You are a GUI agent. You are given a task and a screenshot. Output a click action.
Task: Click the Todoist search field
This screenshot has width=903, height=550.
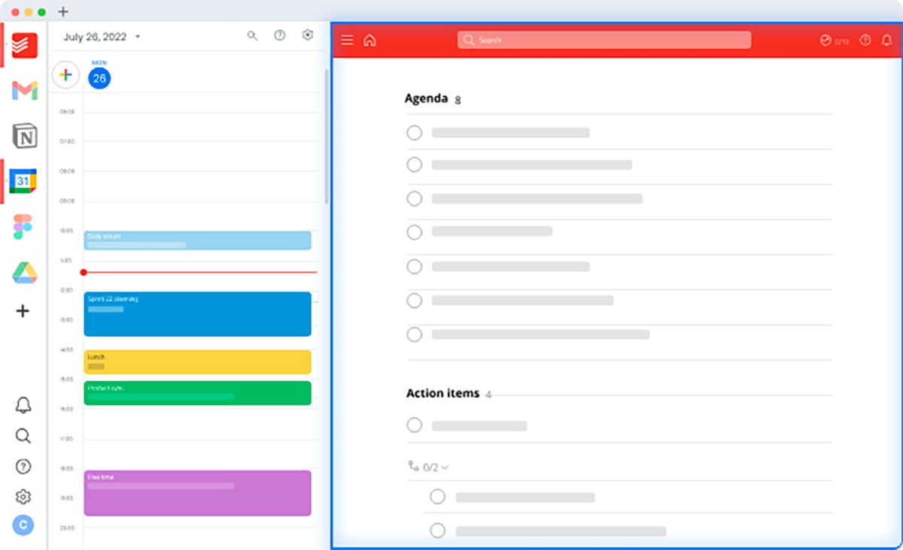604,40
